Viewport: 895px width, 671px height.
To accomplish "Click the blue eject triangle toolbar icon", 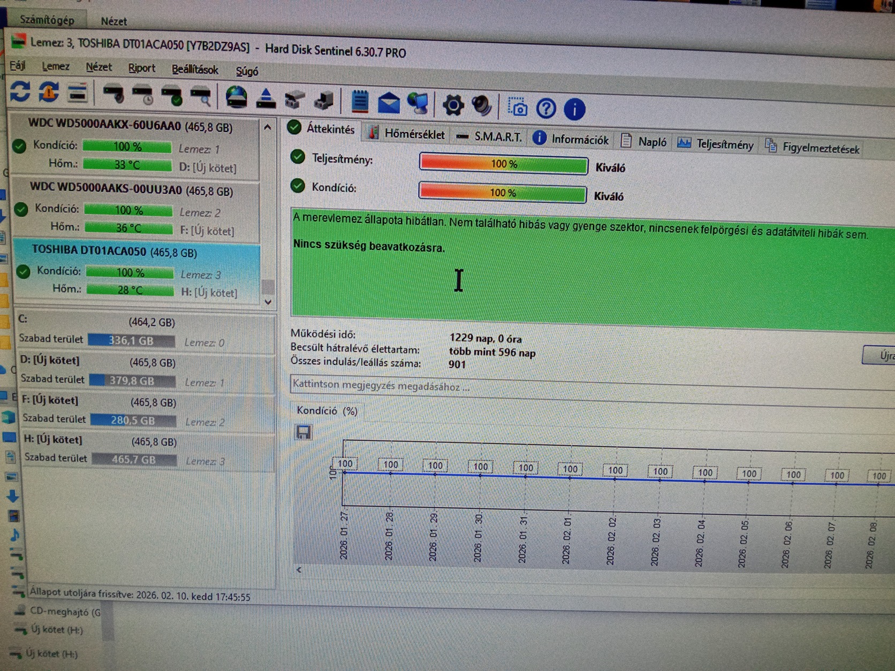I will pos(266,98).
